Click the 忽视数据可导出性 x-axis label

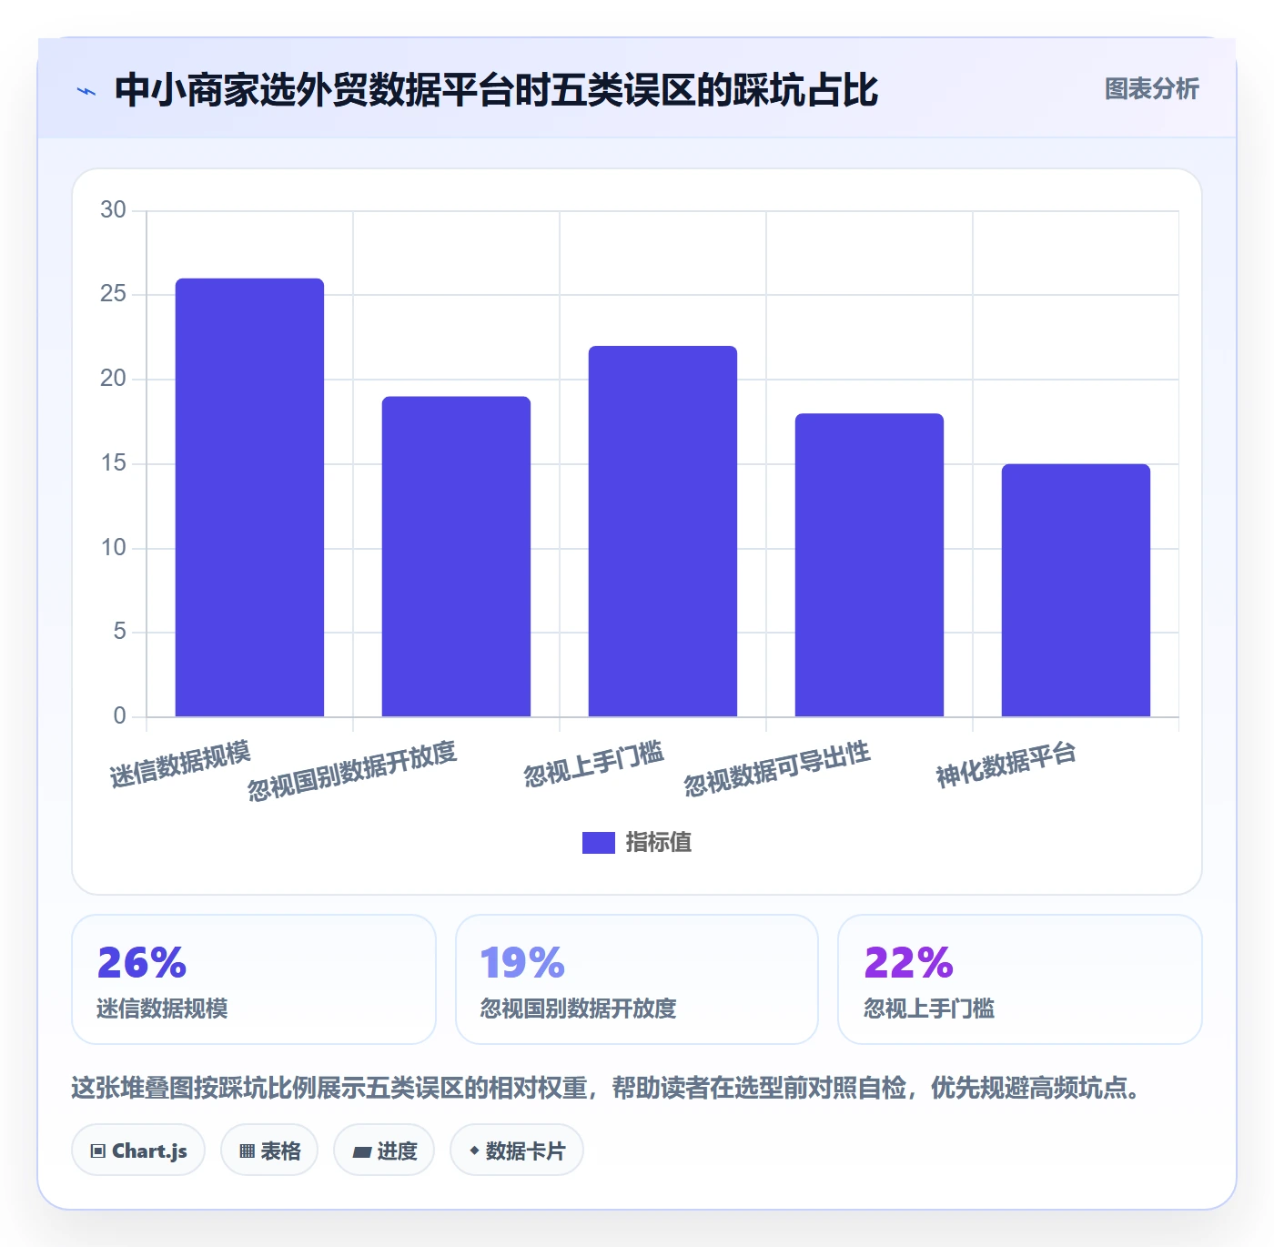pyautogui.click(x=777, y=768)
